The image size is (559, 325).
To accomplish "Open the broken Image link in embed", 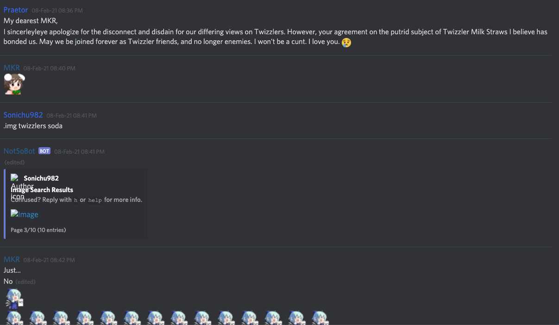I will [25, 214].
